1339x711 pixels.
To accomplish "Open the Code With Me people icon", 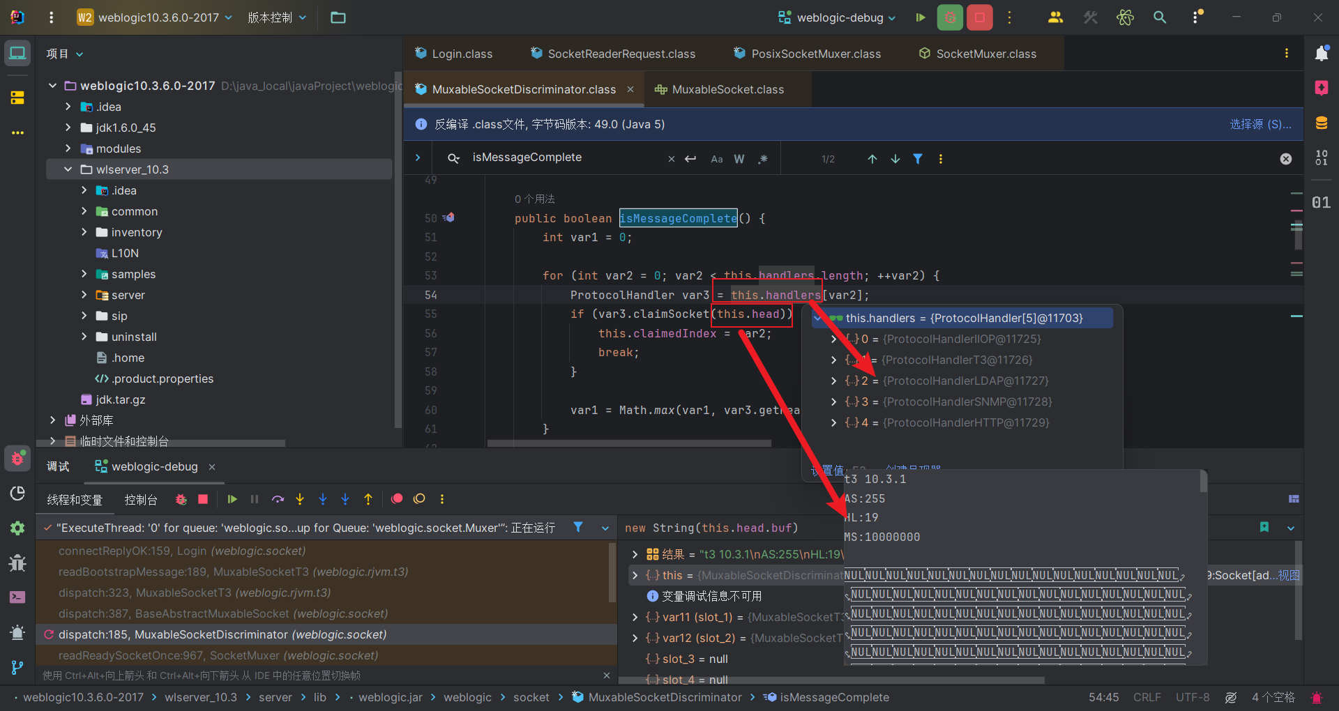I will point(1055,17).
